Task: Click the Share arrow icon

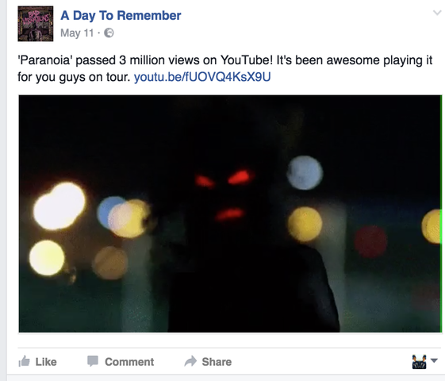Action: coord(190,361)
